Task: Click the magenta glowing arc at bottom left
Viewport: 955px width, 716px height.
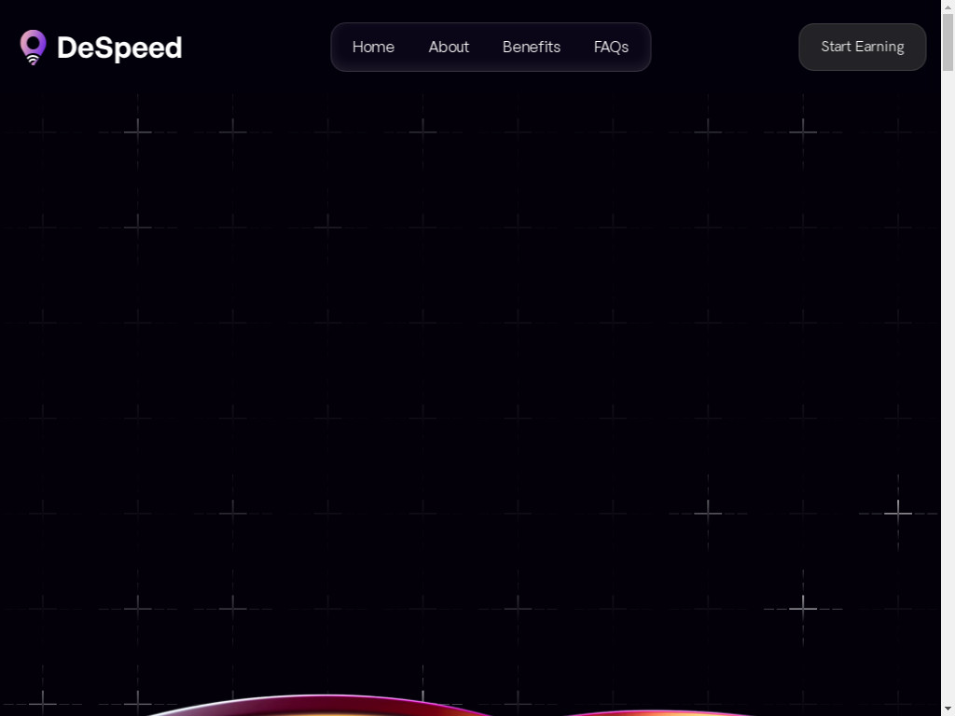Action: click(323, 705)
